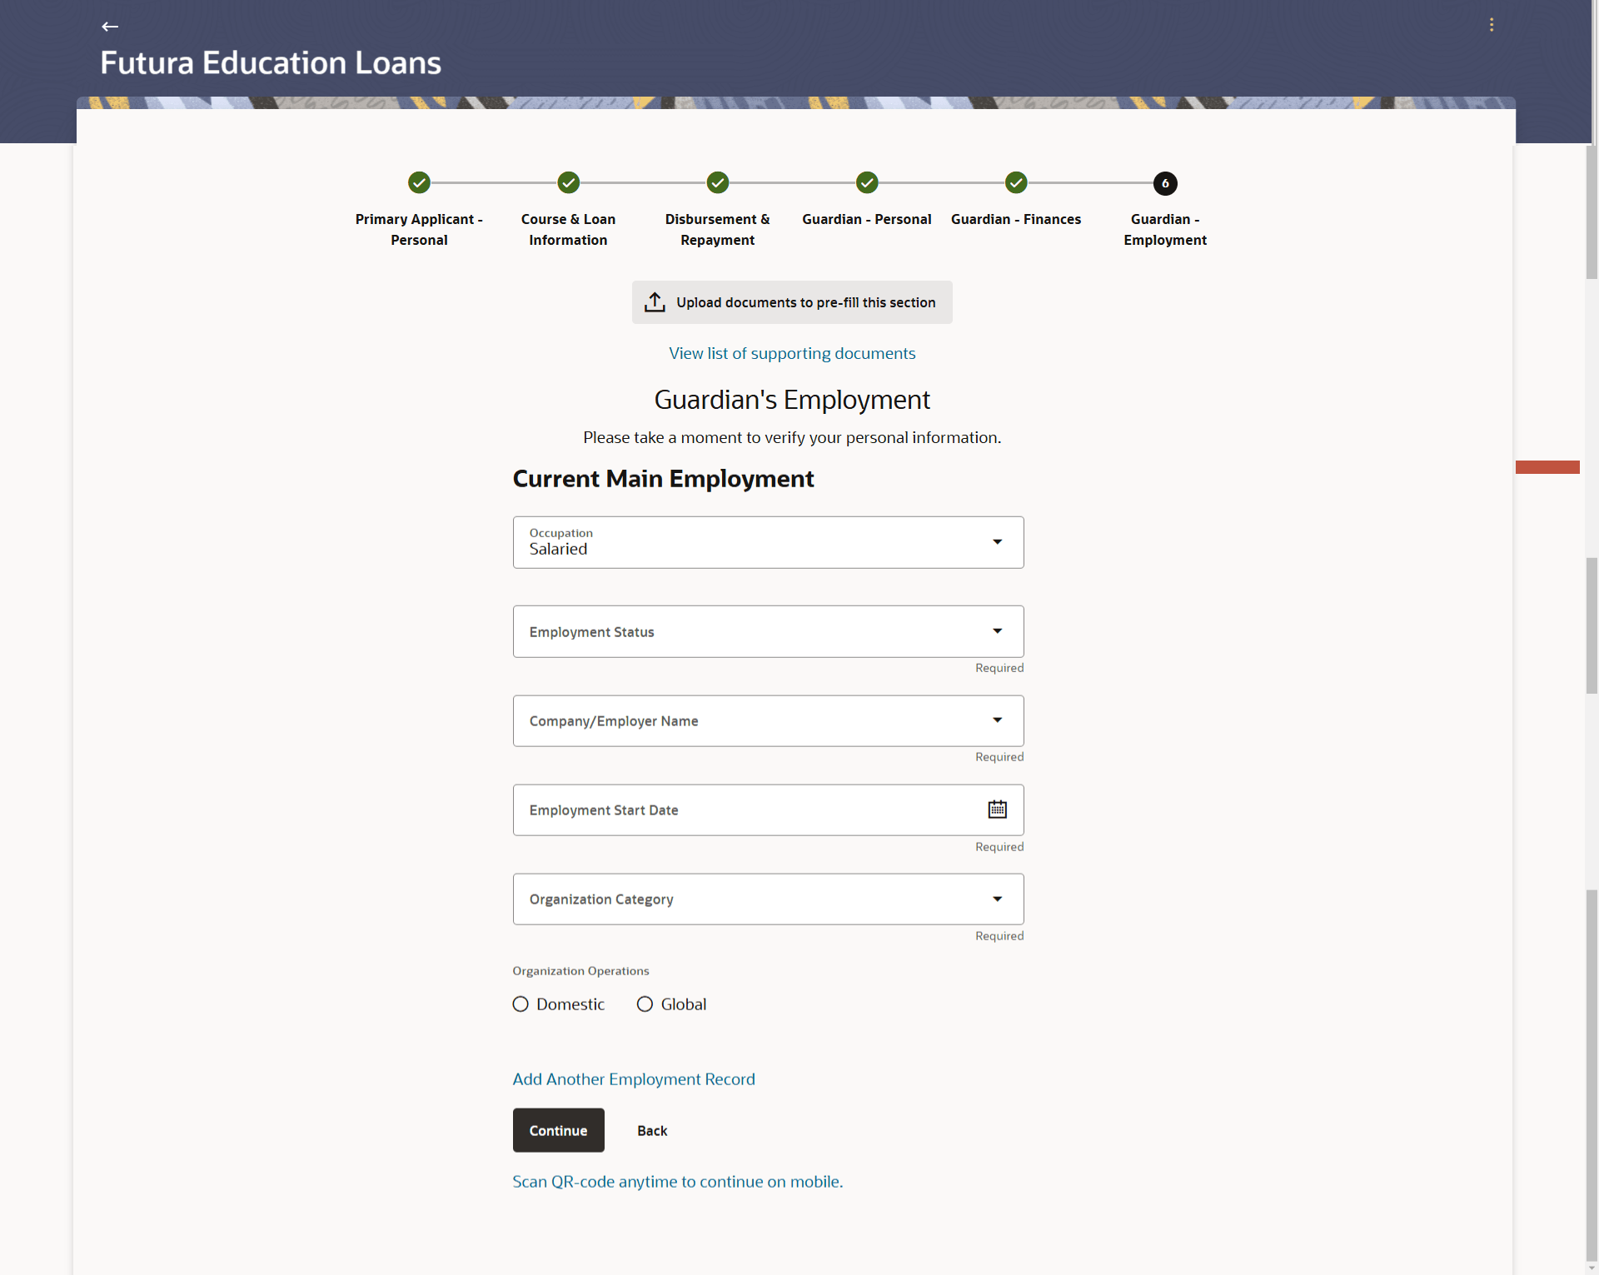1599x1275 pixels.
Task: Expand the Organization Category dropdown
Action: [997, 899]
